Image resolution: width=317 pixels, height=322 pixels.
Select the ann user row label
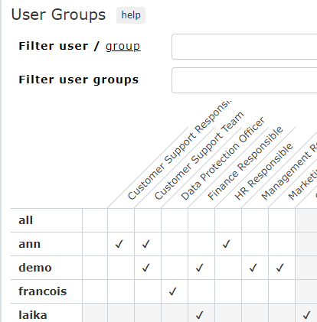pyautogui.click(x=30, y=244)
